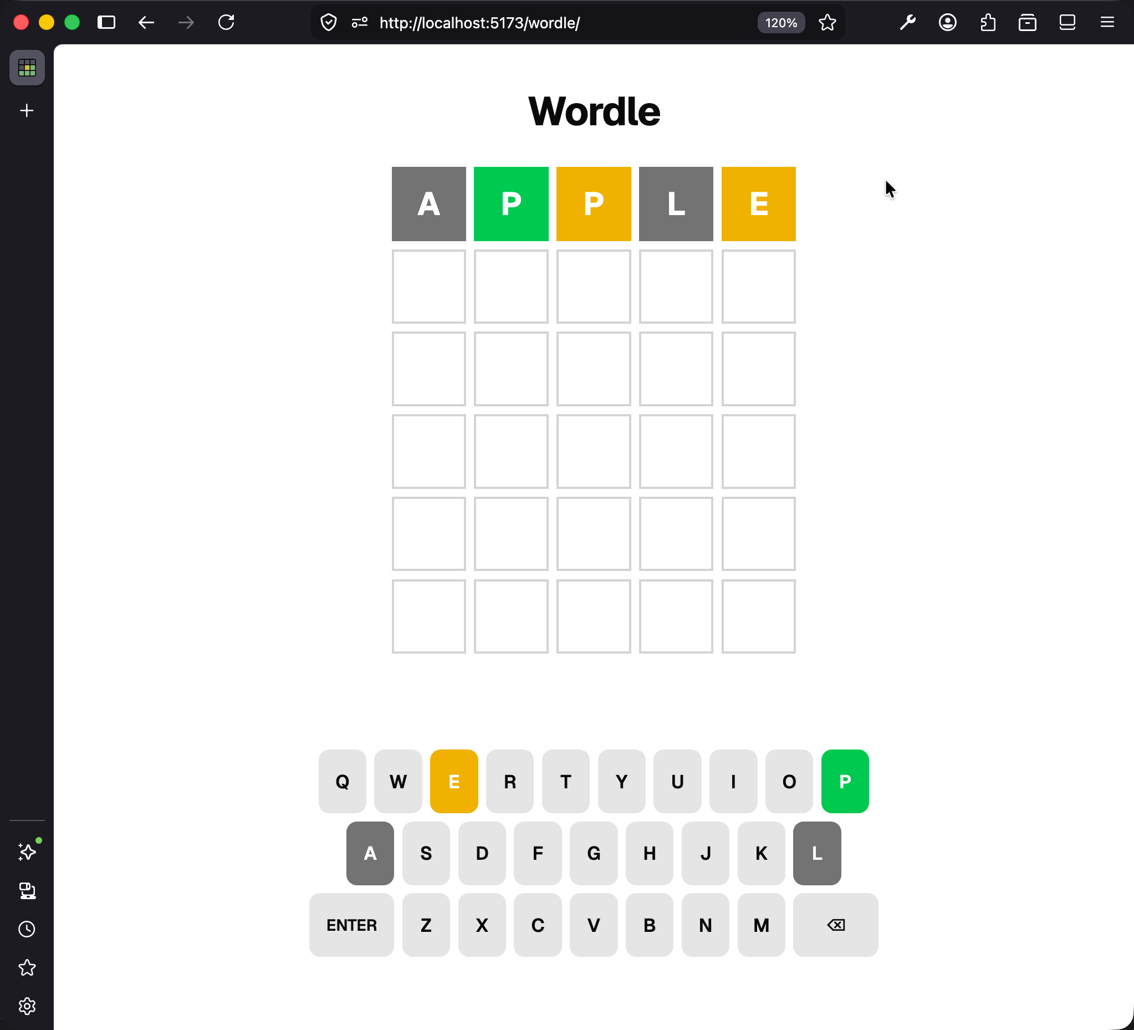Click the gray A key
Screen dimensions: 1134x1030
[x=370, y=853]
